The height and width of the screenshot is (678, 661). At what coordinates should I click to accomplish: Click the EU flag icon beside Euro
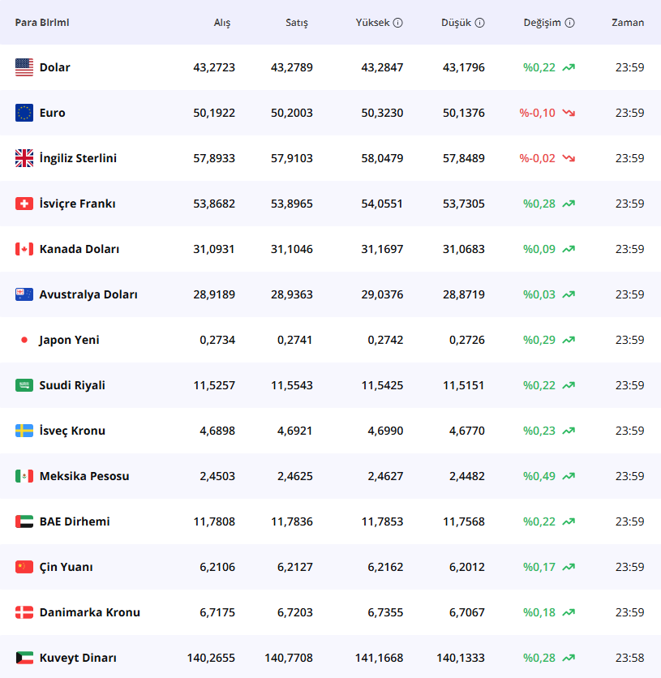click(24, 113)
